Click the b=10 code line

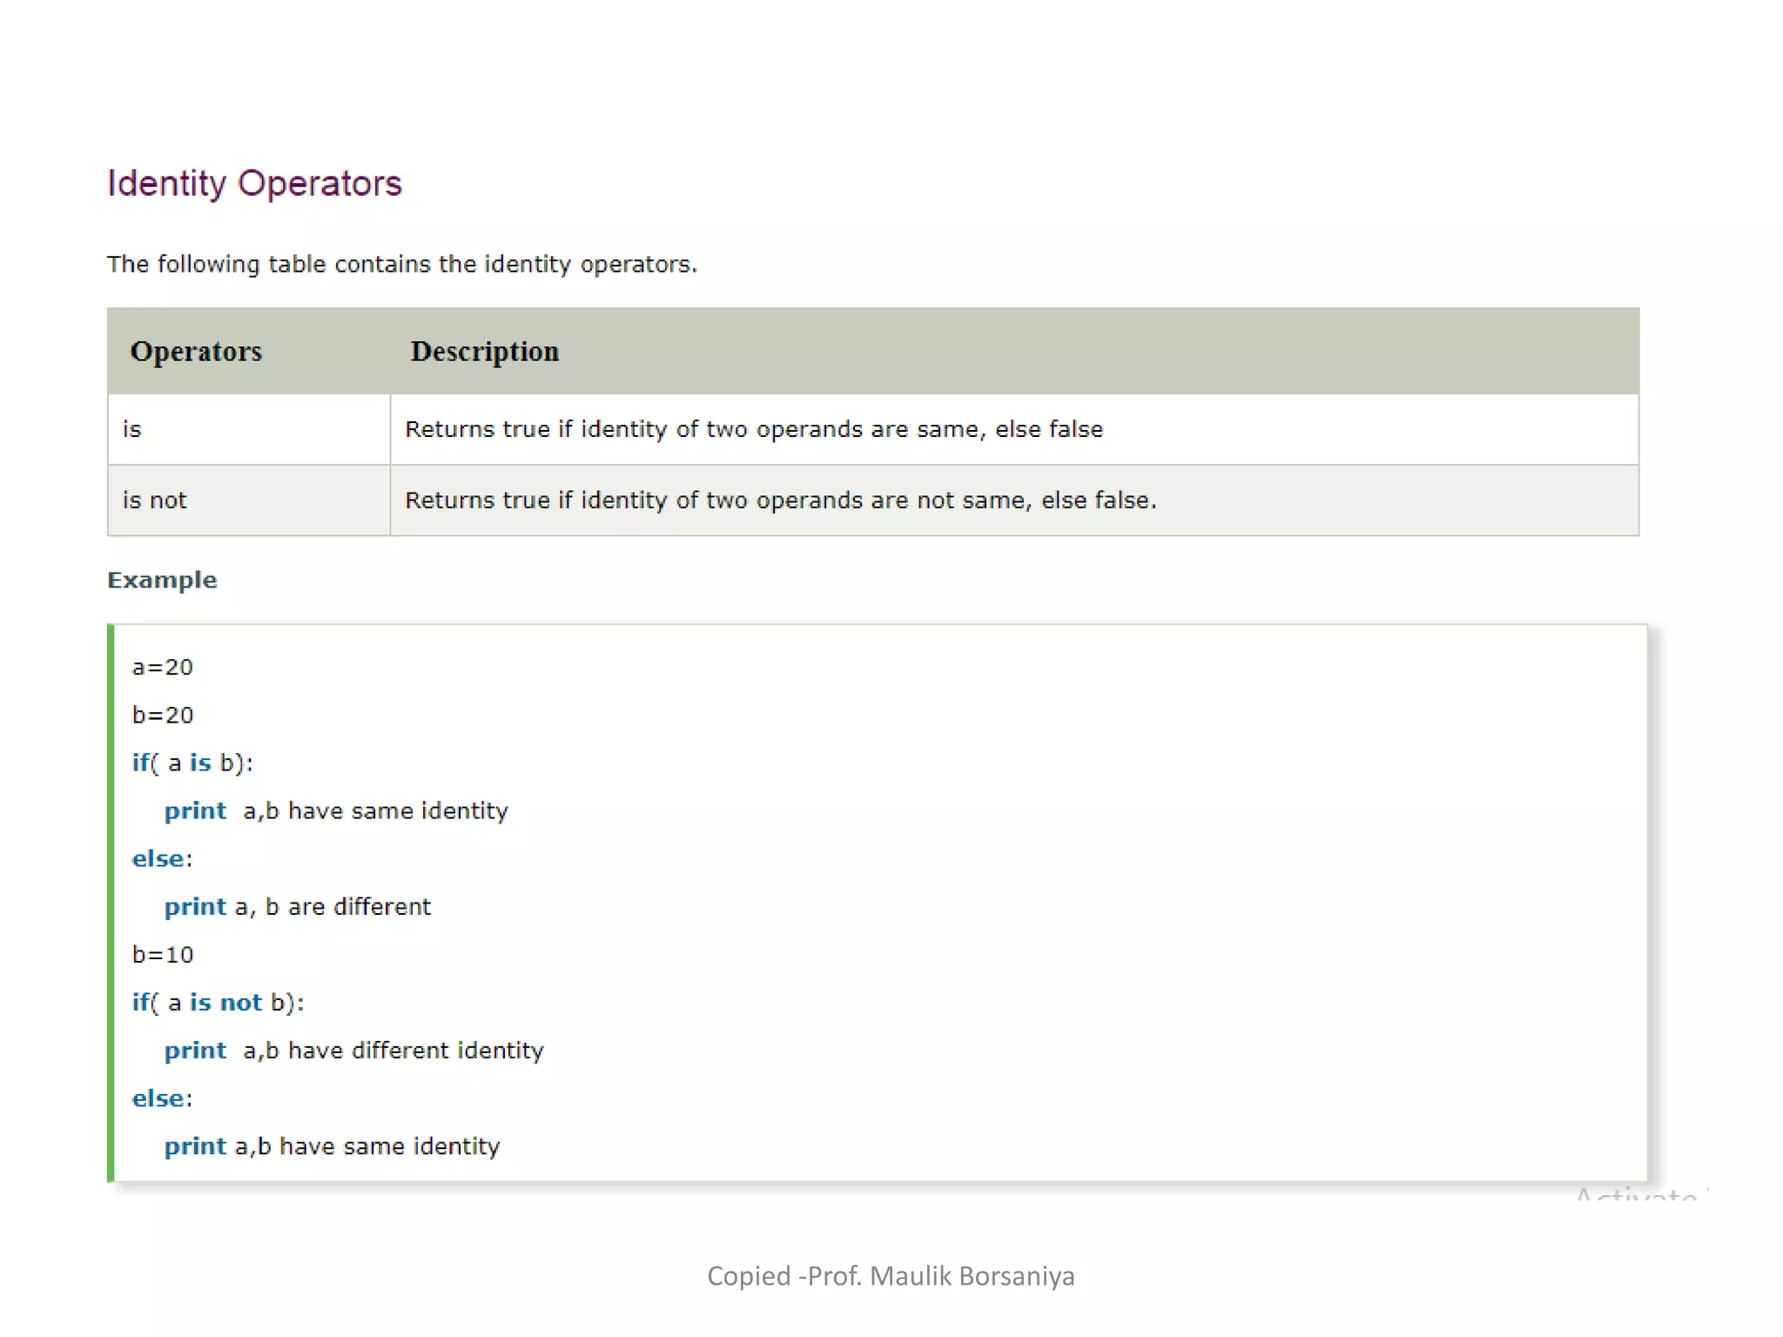click(x=162, y=955)
